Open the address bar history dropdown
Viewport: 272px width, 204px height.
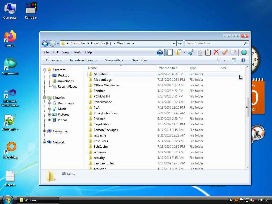click(x=174, y=43)
